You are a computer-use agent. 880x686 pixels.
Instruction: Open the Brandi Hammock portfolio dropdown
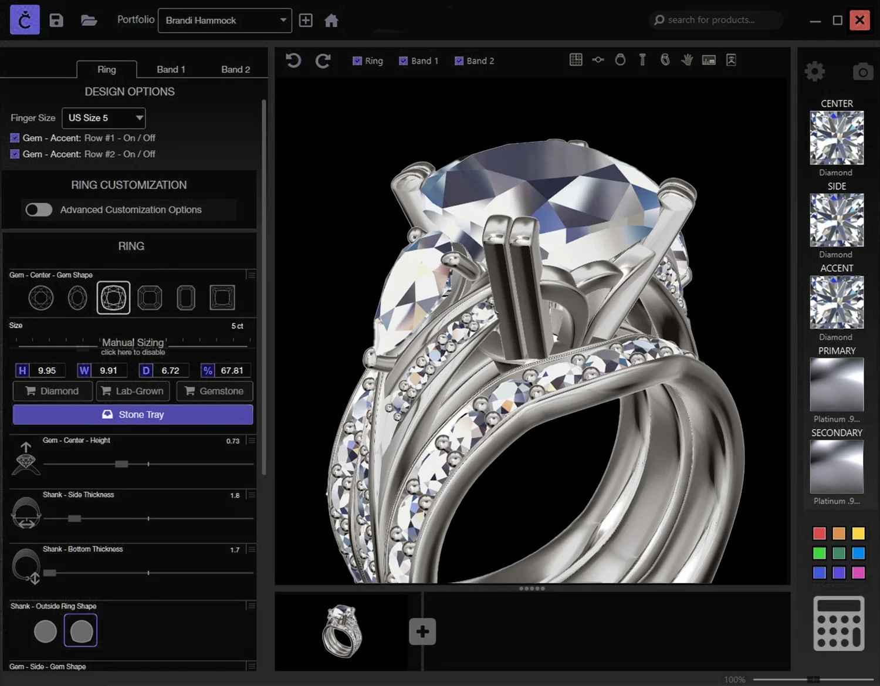click(225, 20)
